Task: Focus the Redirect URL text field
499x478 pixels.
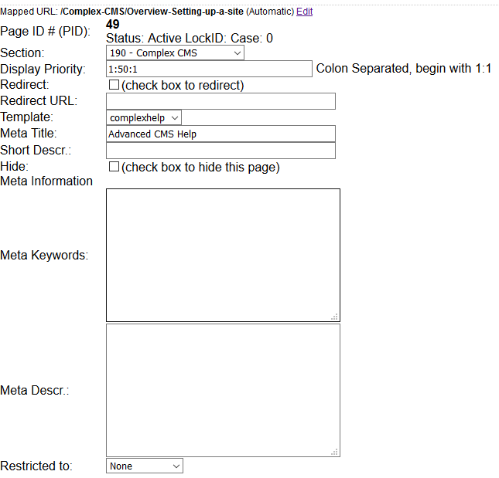Action: (x=220, y=101)
